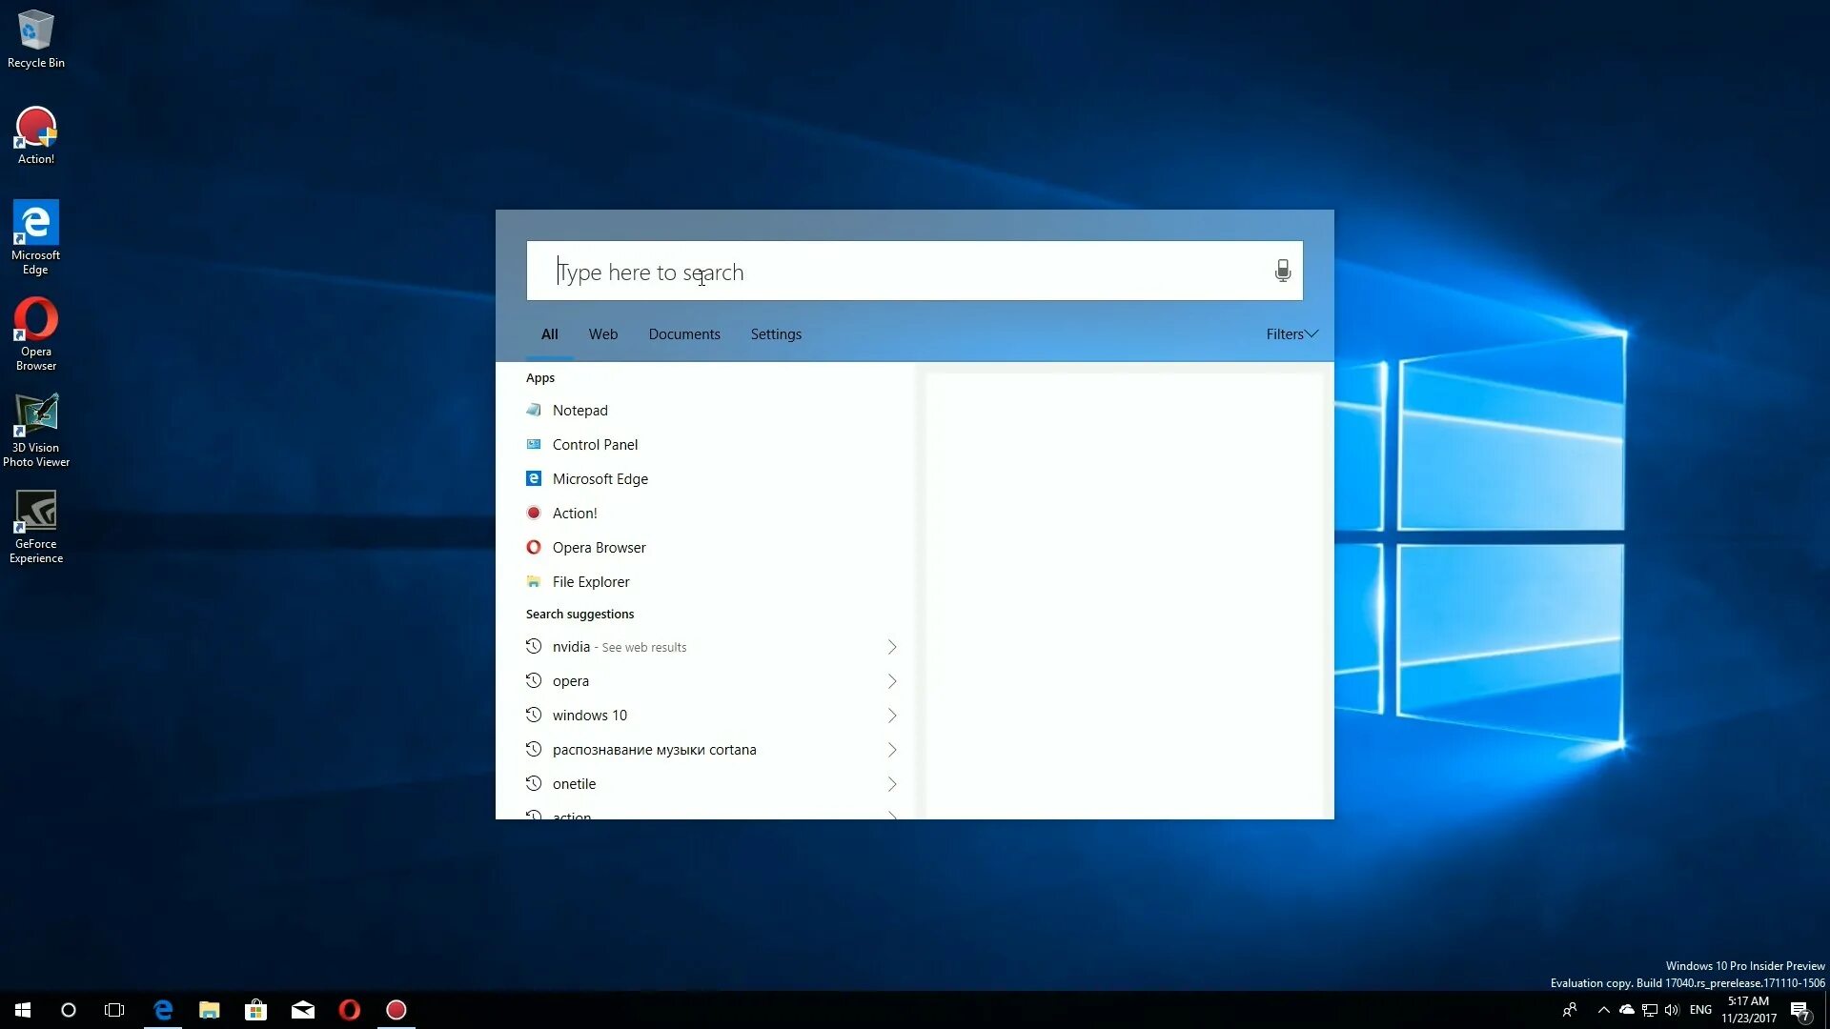Expand the nvidia suggestion chevron

pyautogui.click(x=892, y=647)
